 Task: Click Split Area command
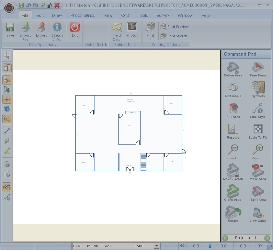[258, 193]
